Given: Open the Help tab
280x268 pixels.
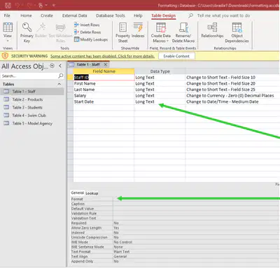Looking at the screenshot, I should (138, 15).
